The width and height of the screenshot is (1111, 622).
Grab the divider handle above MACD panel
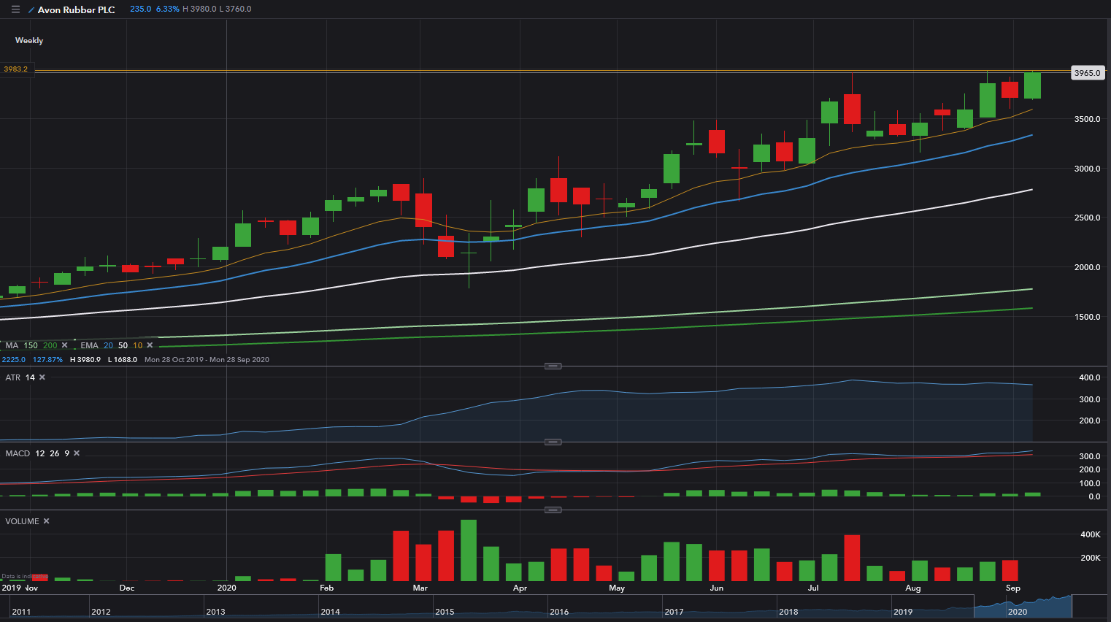[x=553, y=442]
